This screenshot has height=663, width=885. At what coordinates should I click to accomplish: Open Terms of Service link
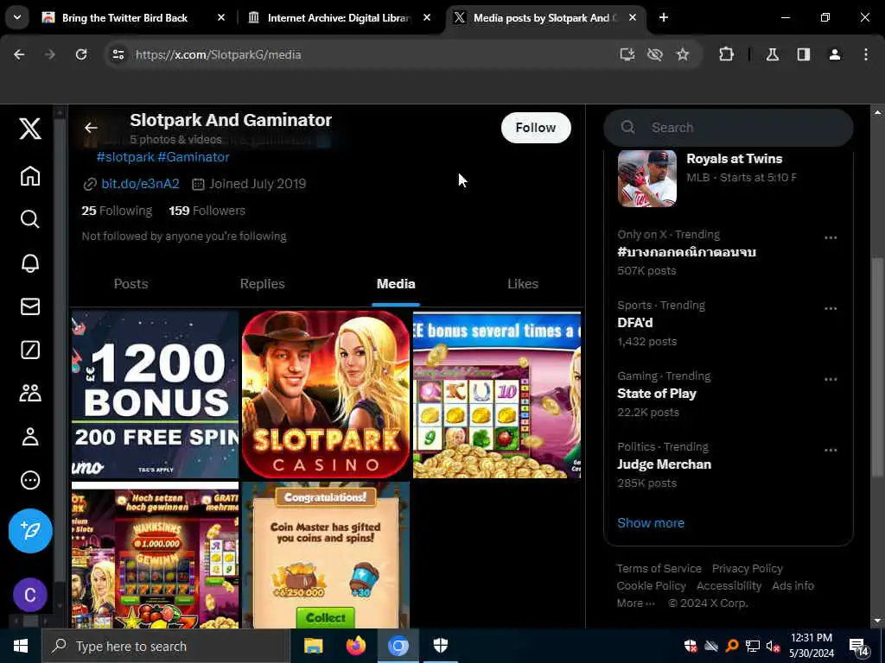659,568
